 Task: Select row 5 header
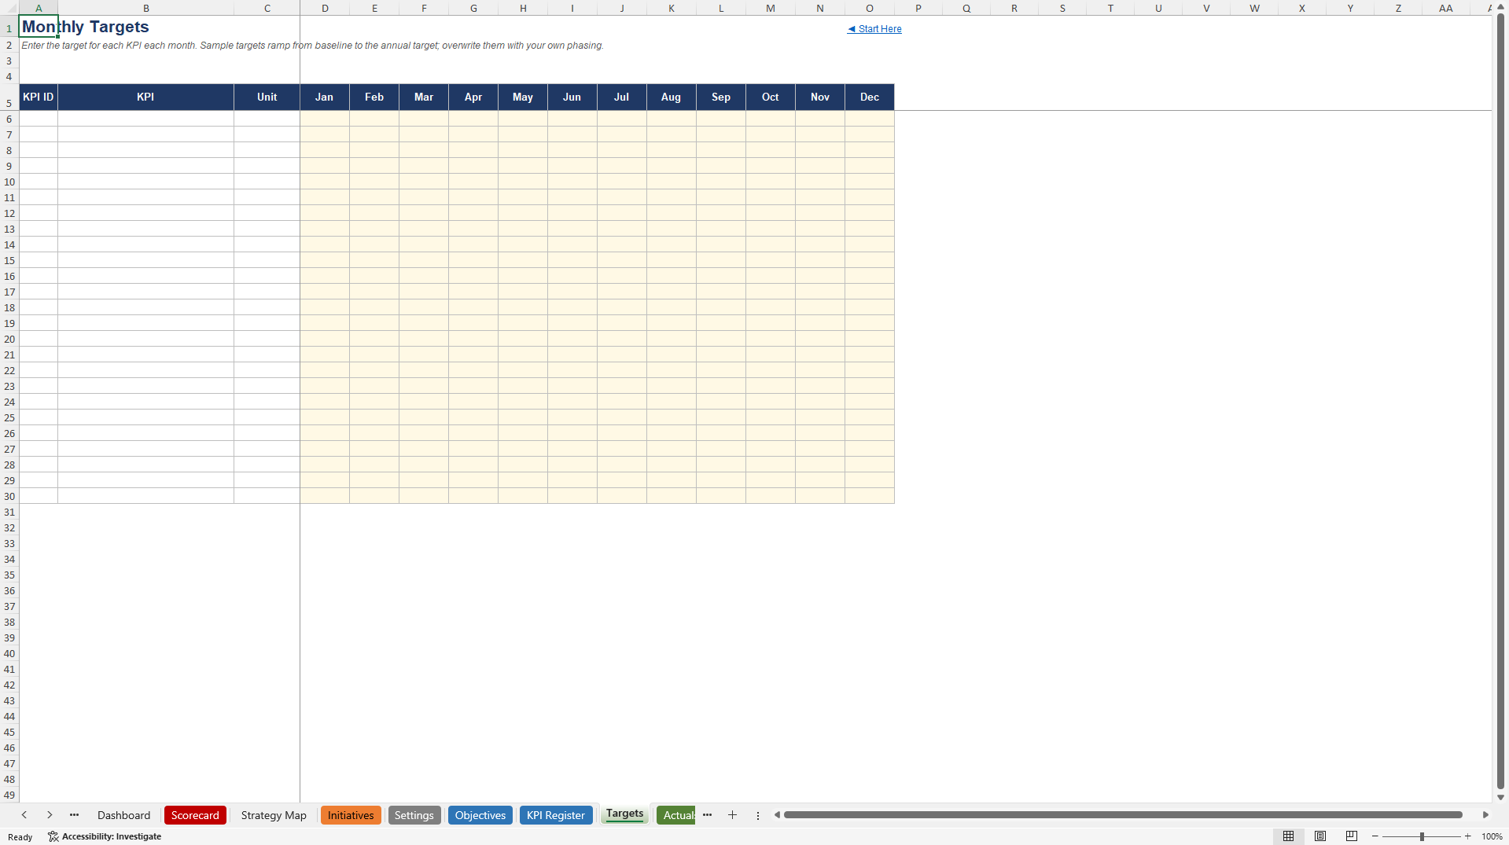click(9, 97)
